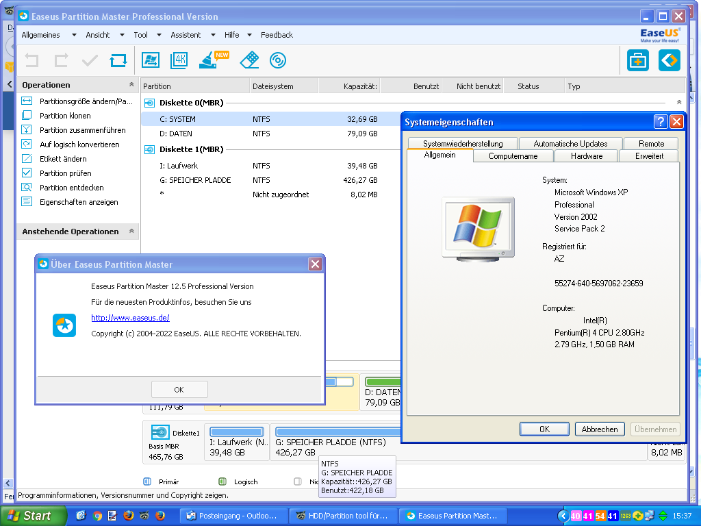The image size is (701, 526).
Task: Click the Dateisystem column header
Action: pos(283,86)
